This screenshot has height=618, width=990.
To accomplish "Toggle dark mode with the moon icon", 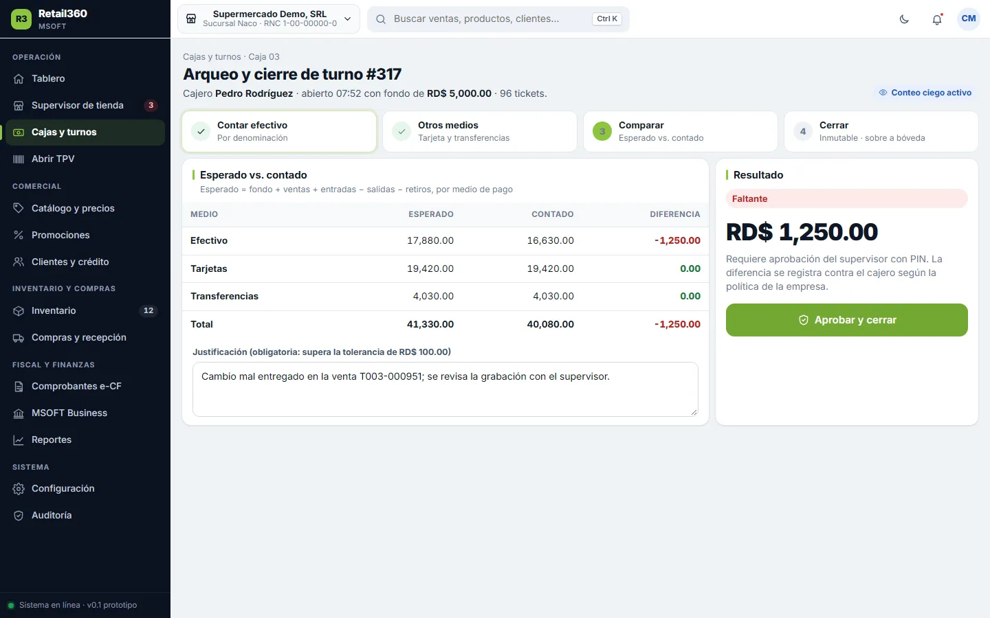I will (904, 19).
